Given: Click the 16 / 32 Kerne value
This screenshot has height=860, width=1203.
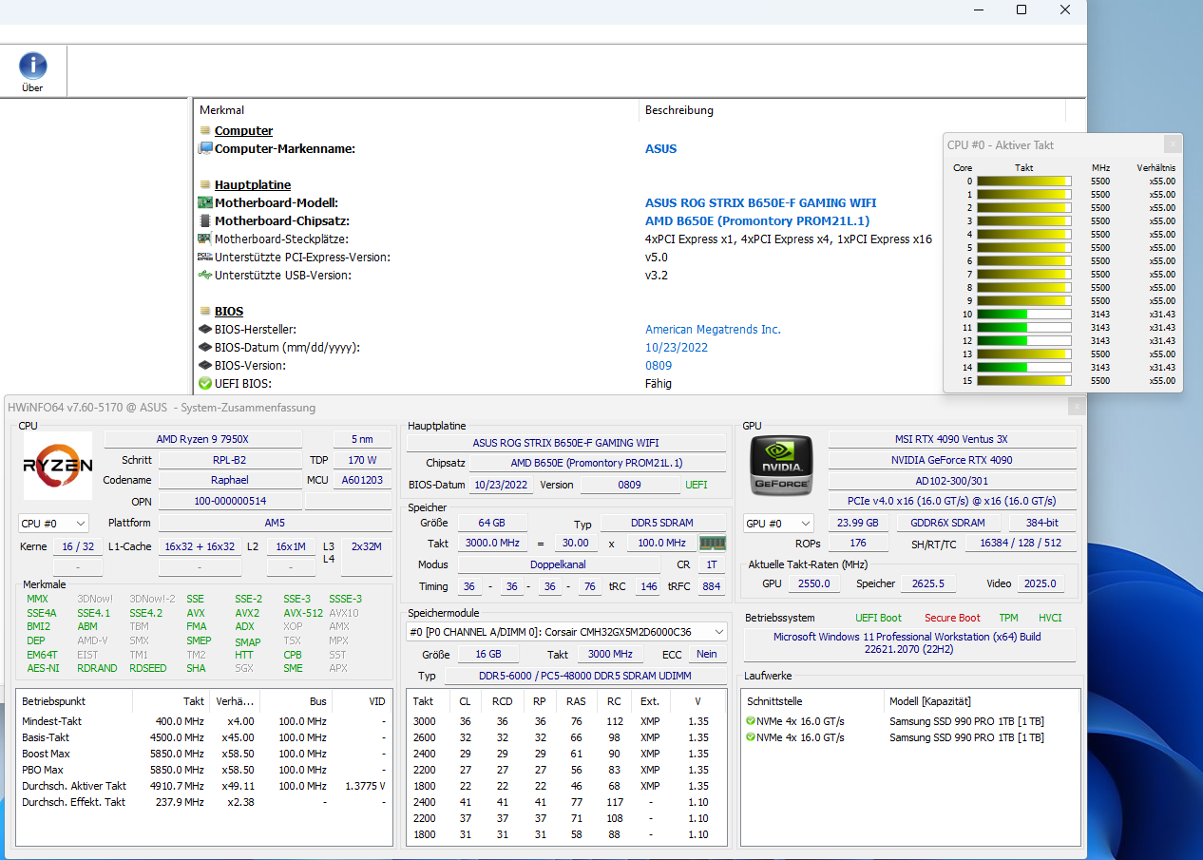Looking at the screenshot, I should [x=78, y=546].
